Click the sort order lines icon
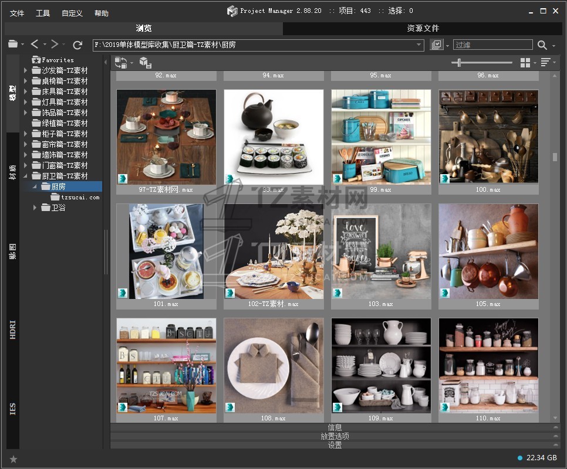The width and height of the screenshot is (567, 469). [545, 63]
